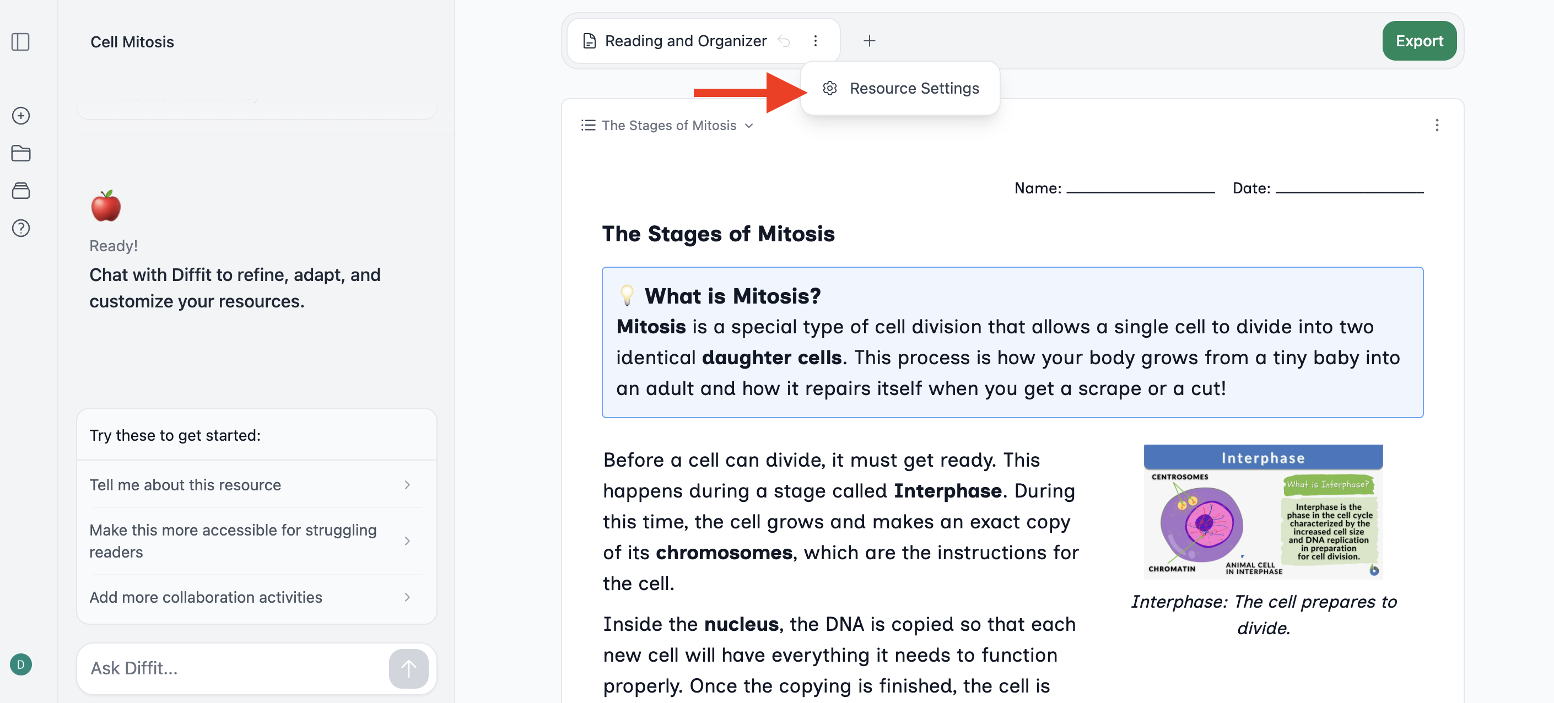
Task: Toggle the sidebar panel icon
Action: pyautogui.click(x=20, y=42)
